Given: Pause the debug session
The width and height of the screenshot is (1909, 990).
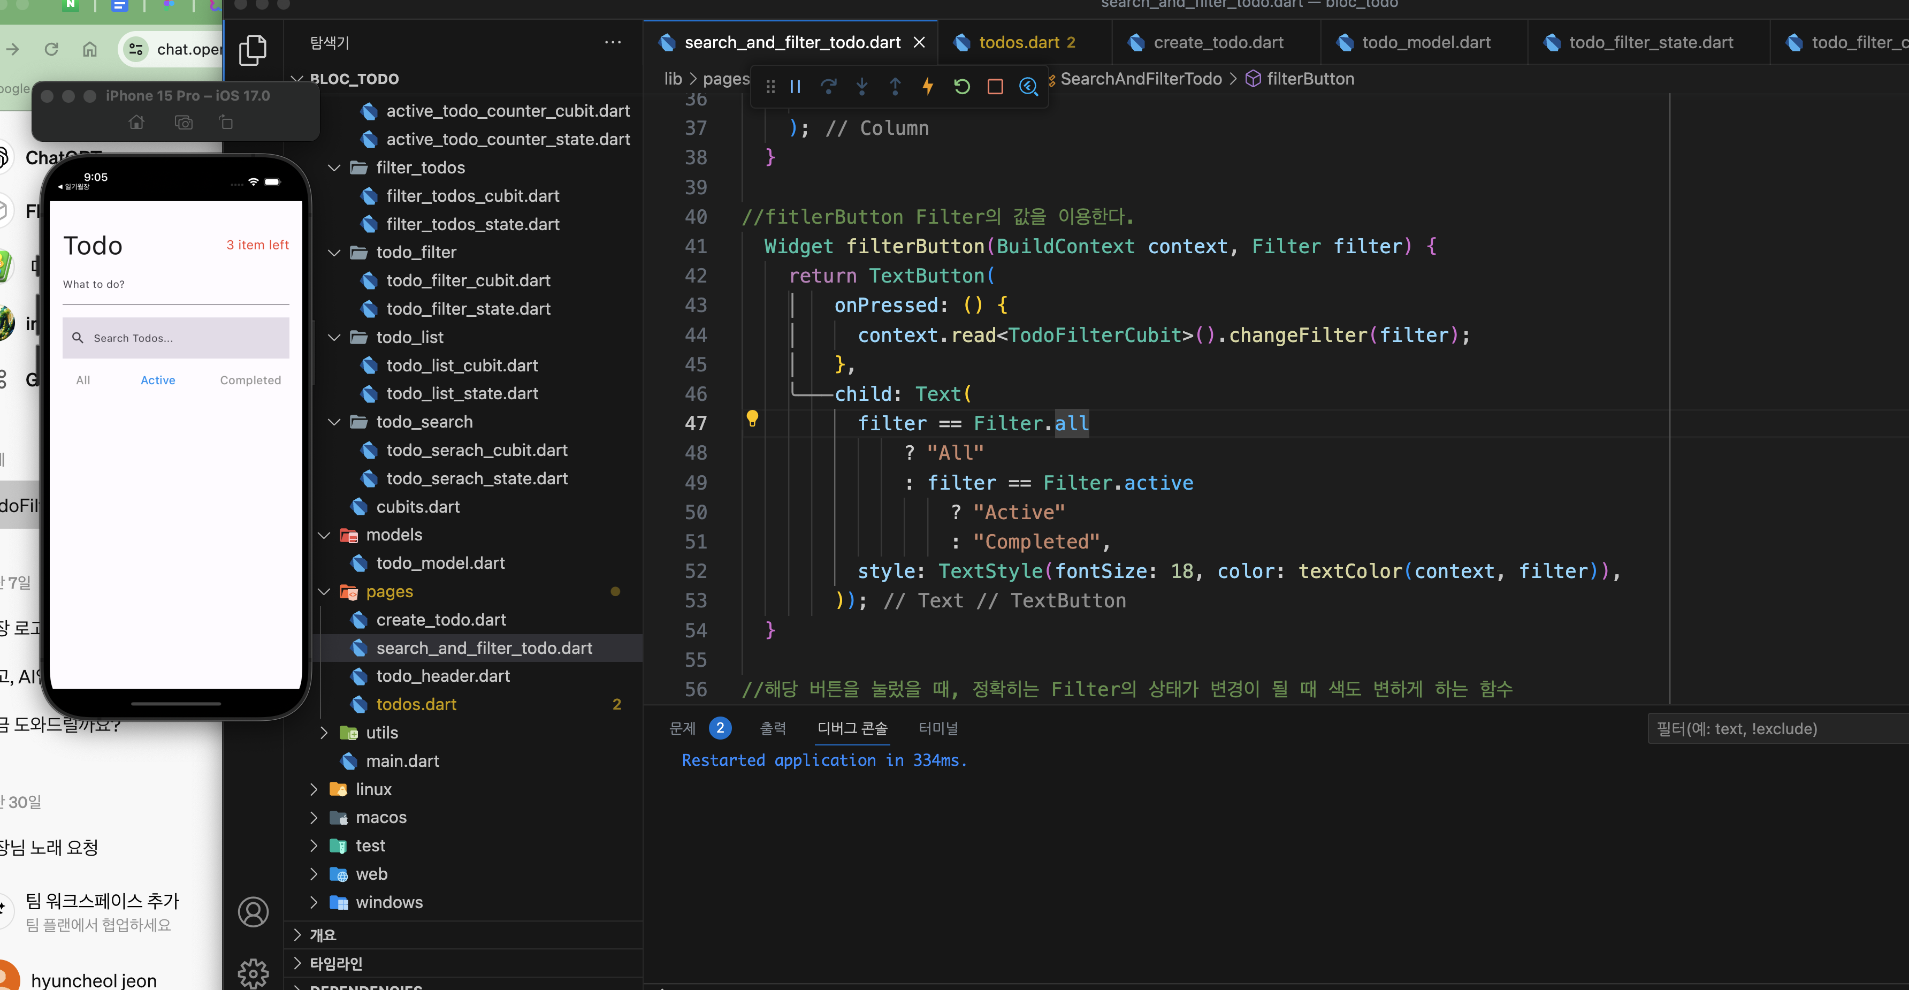Looking at the screenshot, I should click(795, 87).
